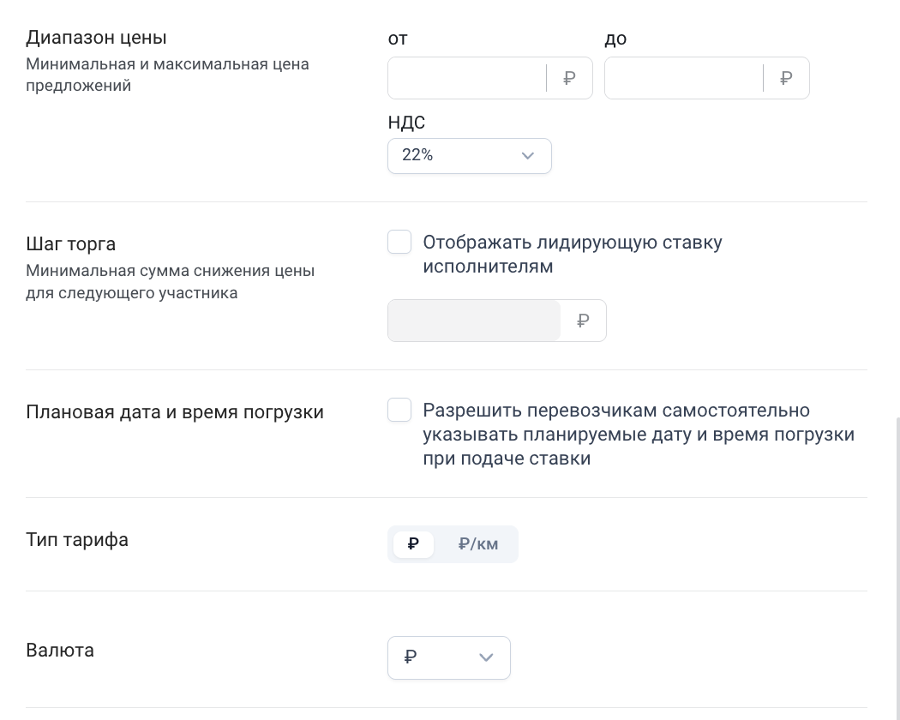
Task: Click the "Плановая дата и время погрузки" label
Action: (175, 412)
